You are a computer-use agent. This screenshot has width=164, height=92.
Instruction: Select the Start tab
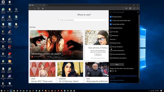37,5
